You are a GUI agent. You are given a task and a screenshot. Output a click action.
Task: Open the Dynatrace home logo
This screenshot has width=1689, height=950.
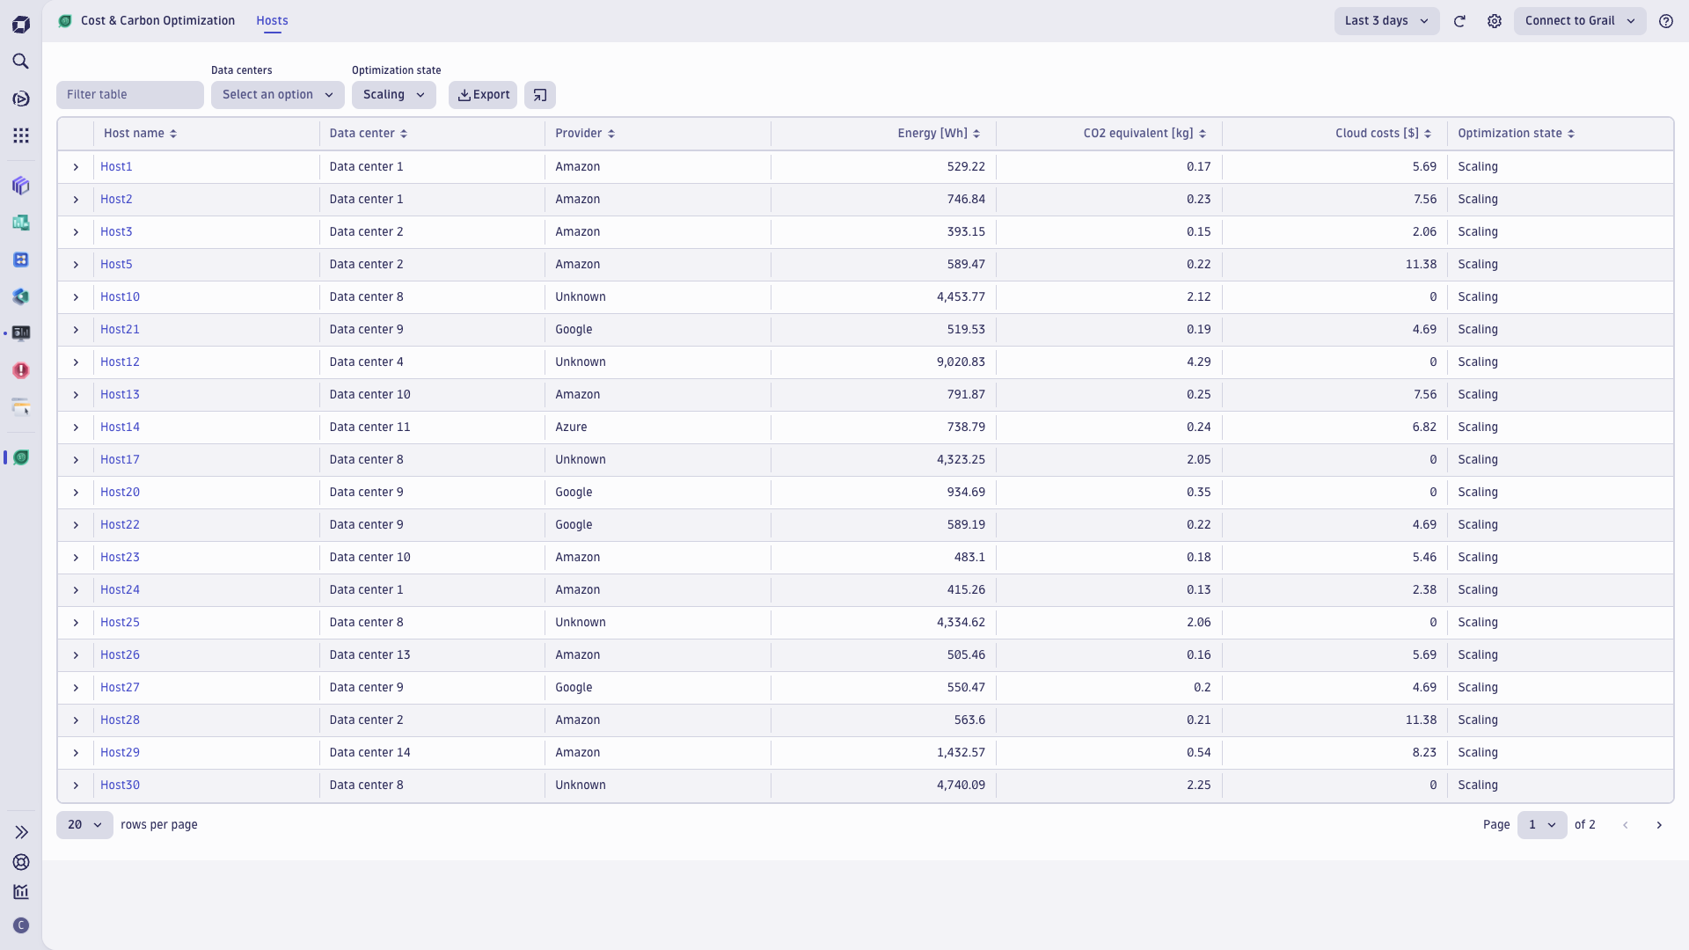coord(21,25)
